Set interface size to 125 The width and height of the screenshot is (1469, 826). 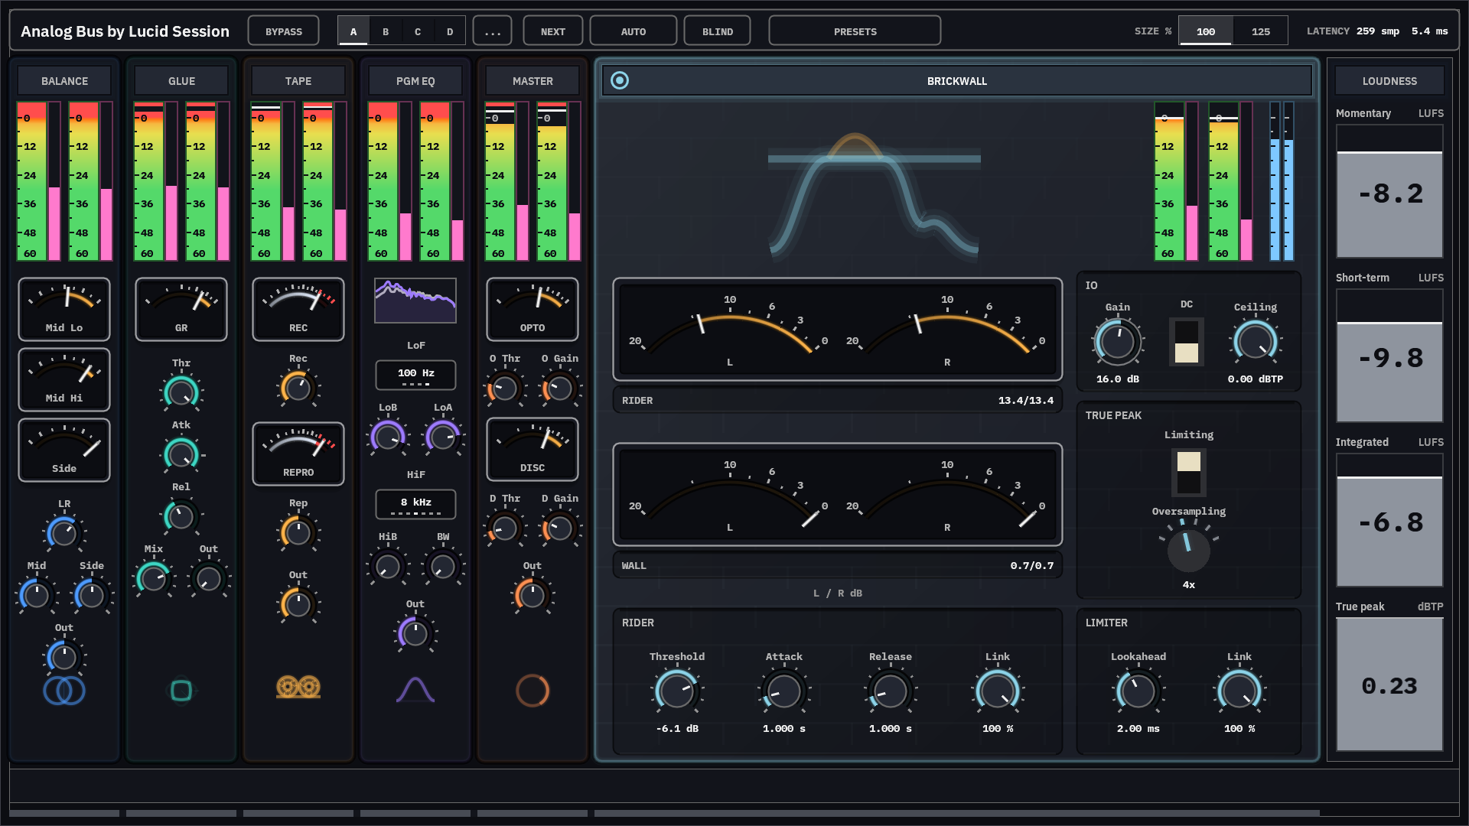pos(1261,31)
